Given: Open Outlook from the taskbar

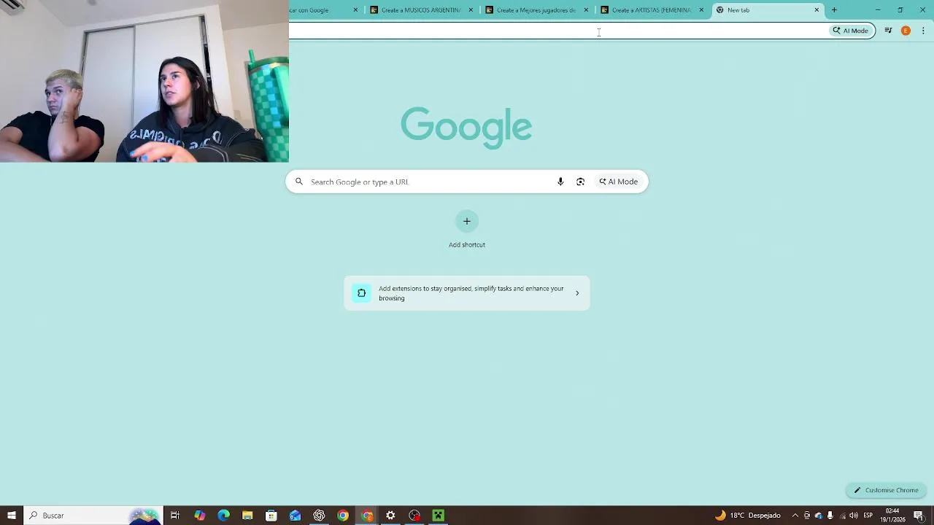Looking at the screenshot, I should pos(295,516).
